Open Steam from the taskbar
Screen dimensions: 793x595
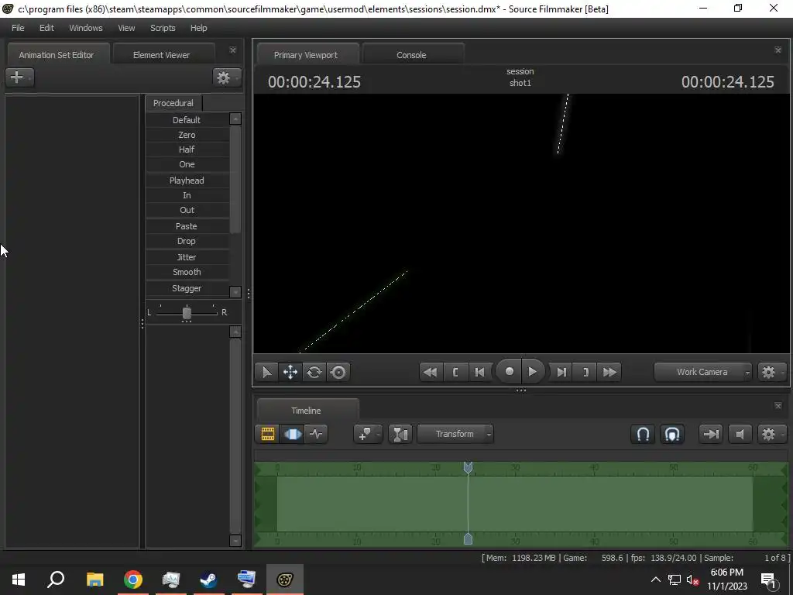(x=208, y=580)
